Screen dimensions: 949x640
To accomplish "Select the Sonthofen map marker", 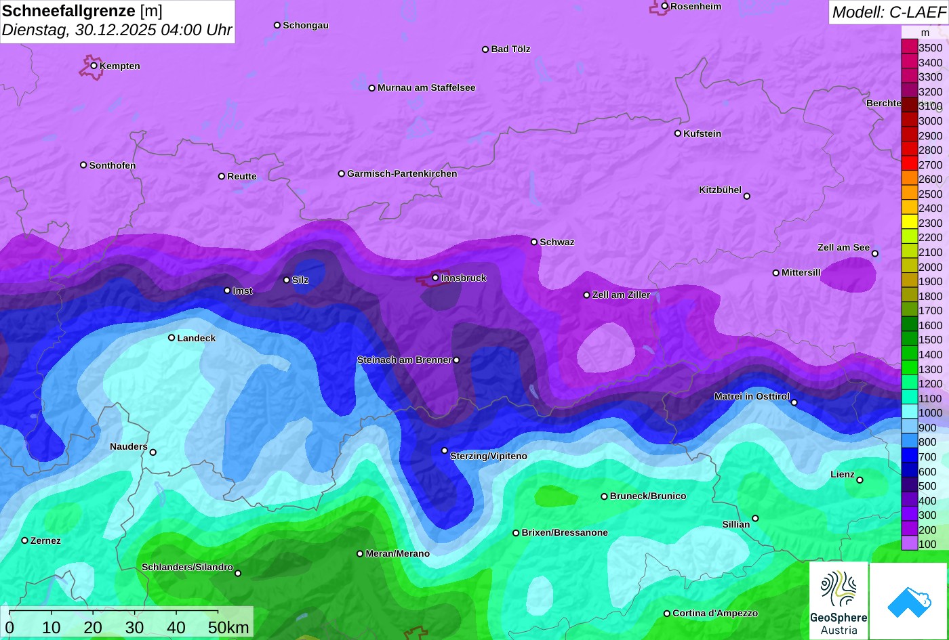I will pos(83,165).
